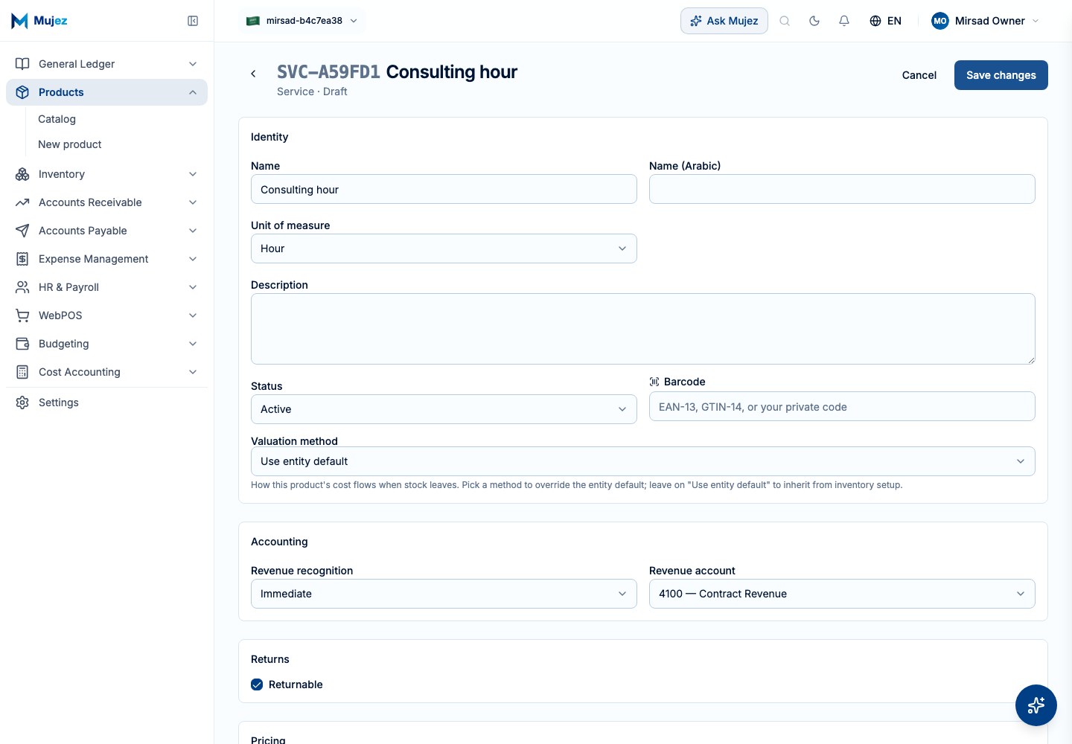Open the Mirsad Owner user menu
Image resolution: width=1072 pixels, height=744 pixels.
[985, 21]
